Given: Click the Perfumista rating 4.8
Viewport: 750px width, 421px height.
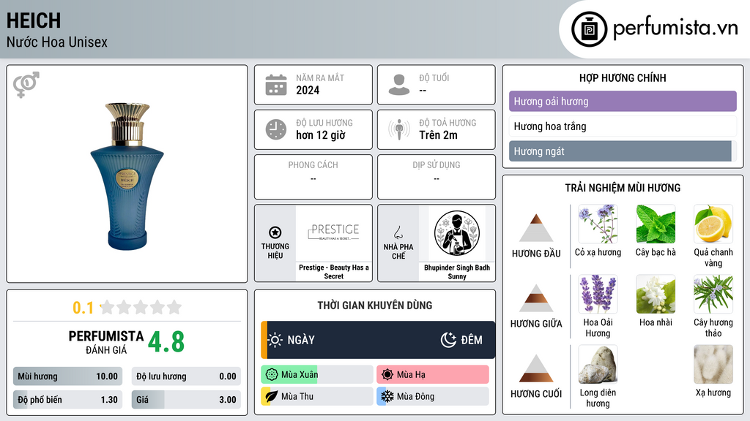Looking at the screenshot, I should click(x=166, y=342).
